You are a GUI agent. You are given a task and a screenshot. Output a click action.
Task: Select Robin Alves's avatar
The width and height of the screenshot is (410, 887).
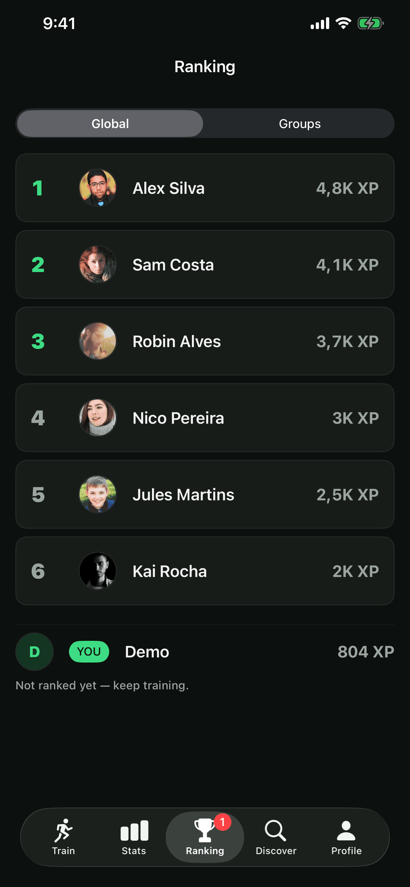98,341
